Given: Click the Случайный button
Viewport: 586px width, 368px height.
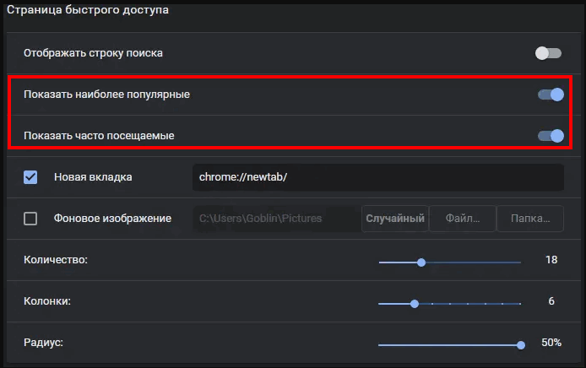Looking at the screenshot, I should tap(395, 219).
